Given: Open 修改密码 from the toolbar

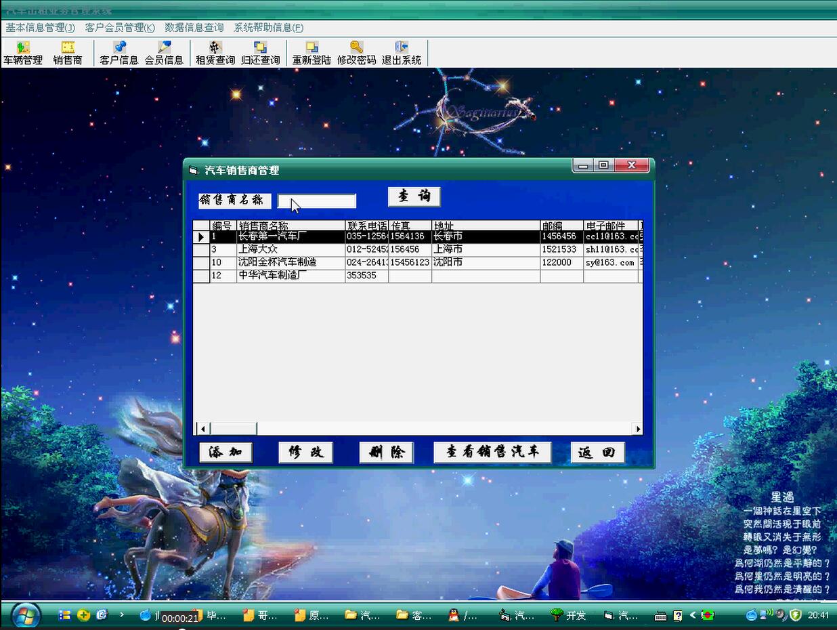Looking at the screenshot, I should [x=357, y=54].
